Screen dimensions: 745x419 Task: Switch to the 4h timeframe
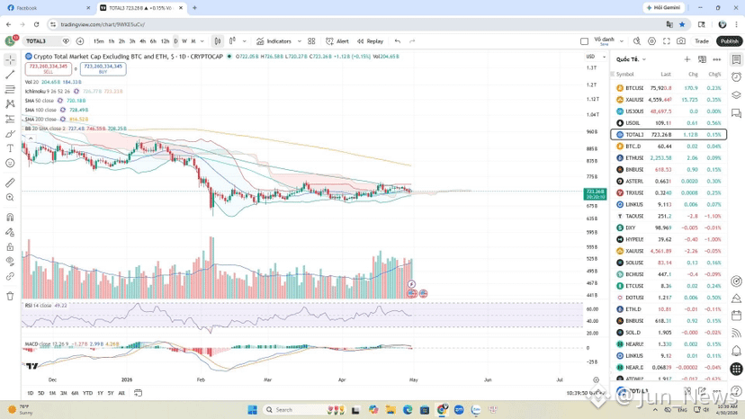click(x=142, y=41)
